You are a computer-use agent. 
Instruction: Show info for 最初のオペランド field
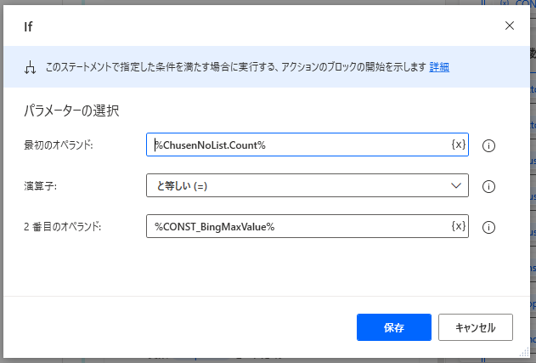click(488, 145)
